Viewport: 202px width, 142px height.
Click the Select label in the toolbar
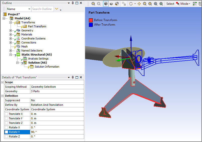point(170,4)
